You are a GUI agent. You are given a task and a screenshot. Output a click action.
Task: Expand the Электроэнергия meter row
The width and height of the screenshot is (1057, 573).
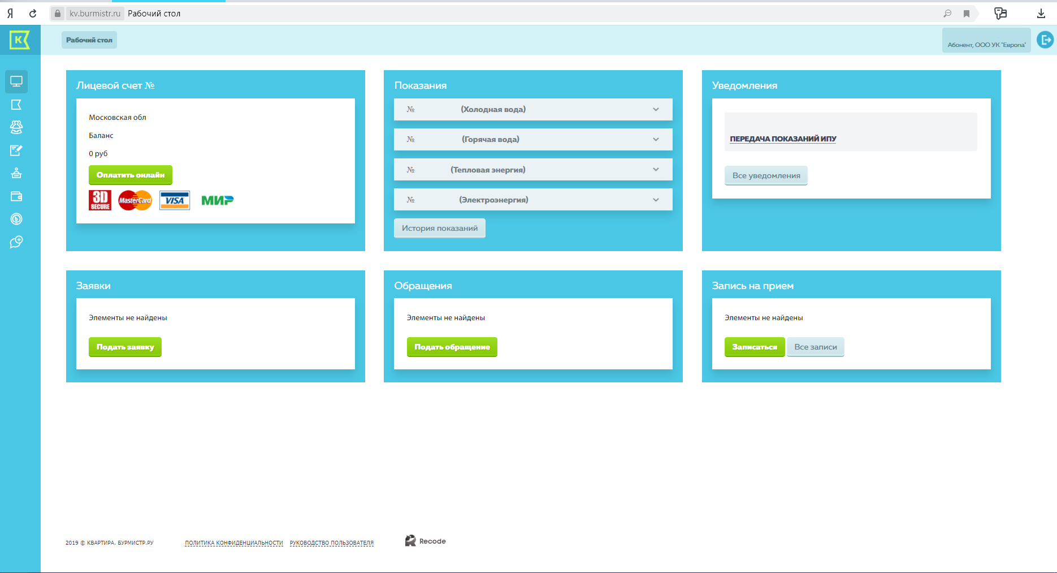656,200
